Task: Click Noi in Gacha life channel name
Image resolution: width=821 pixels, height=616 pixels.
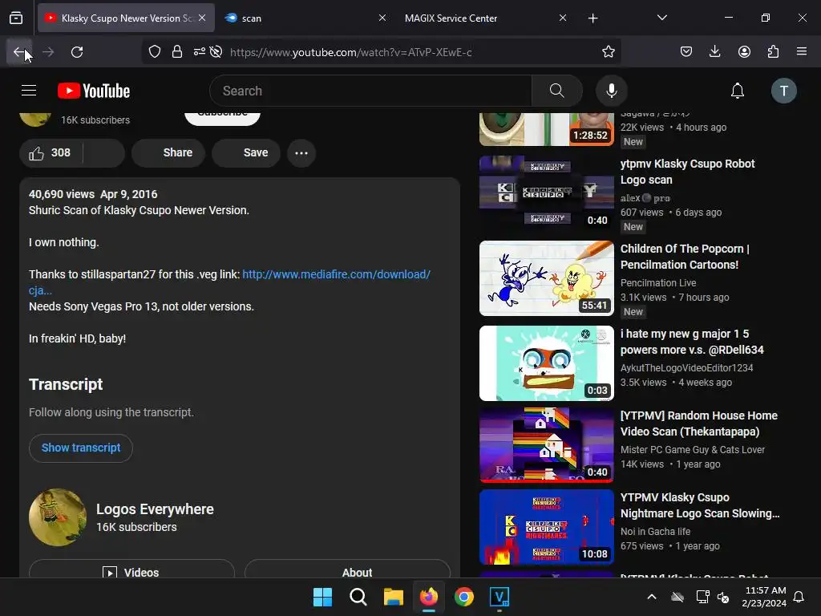Action: (655, 531)
